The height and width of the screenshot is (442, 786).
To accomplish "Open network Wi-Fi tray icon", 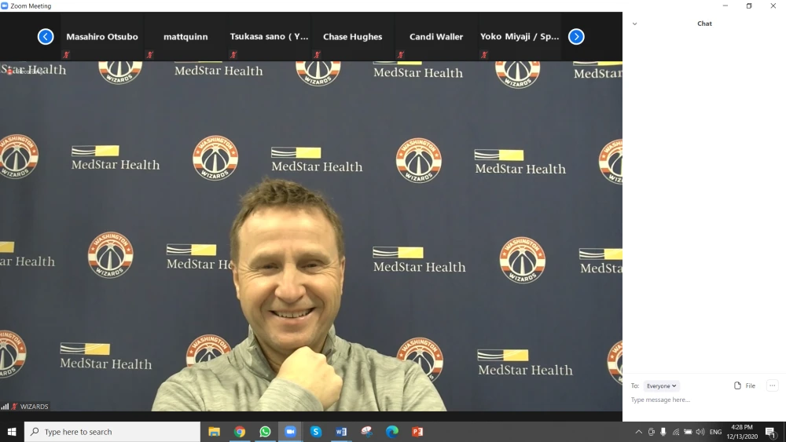I will click(x=676, y=432).
